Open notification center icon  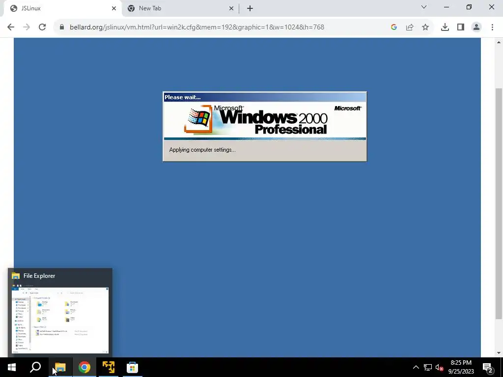(488, 367)
